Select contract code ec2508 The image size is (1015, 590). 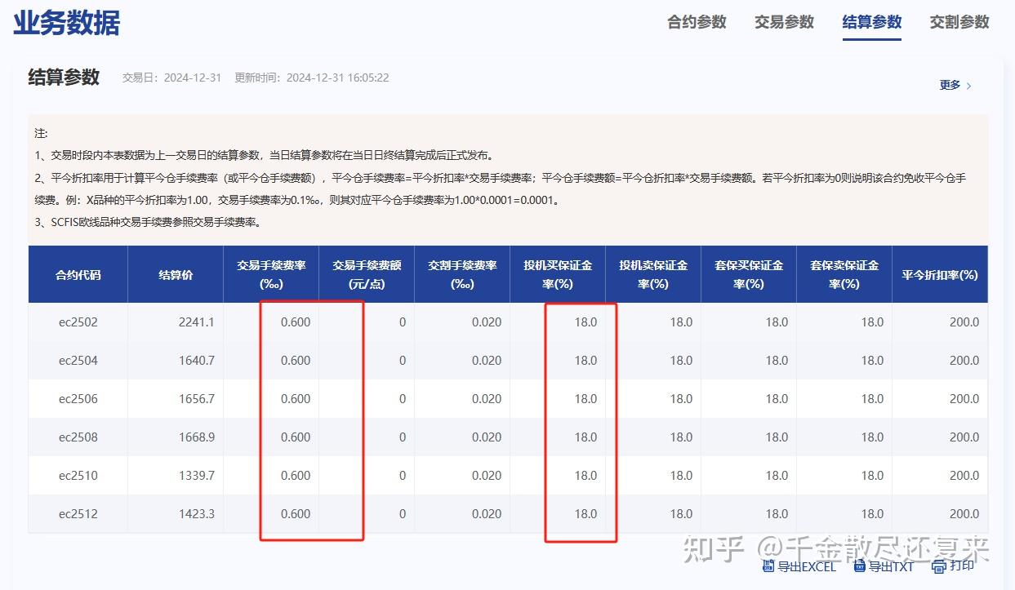tap(78, 437)
